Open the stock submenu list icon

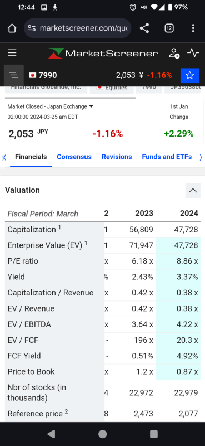13,75
